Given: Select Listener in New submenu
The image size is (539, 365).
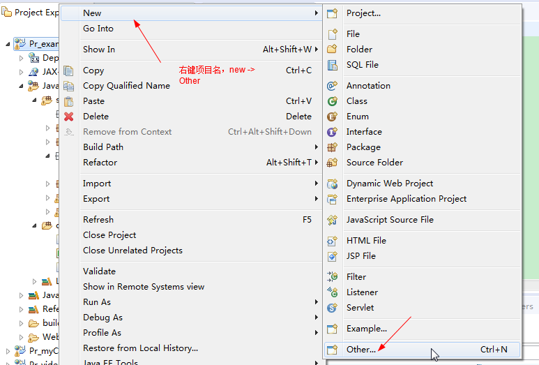Looking at the screenshot, I should [422, 292].
